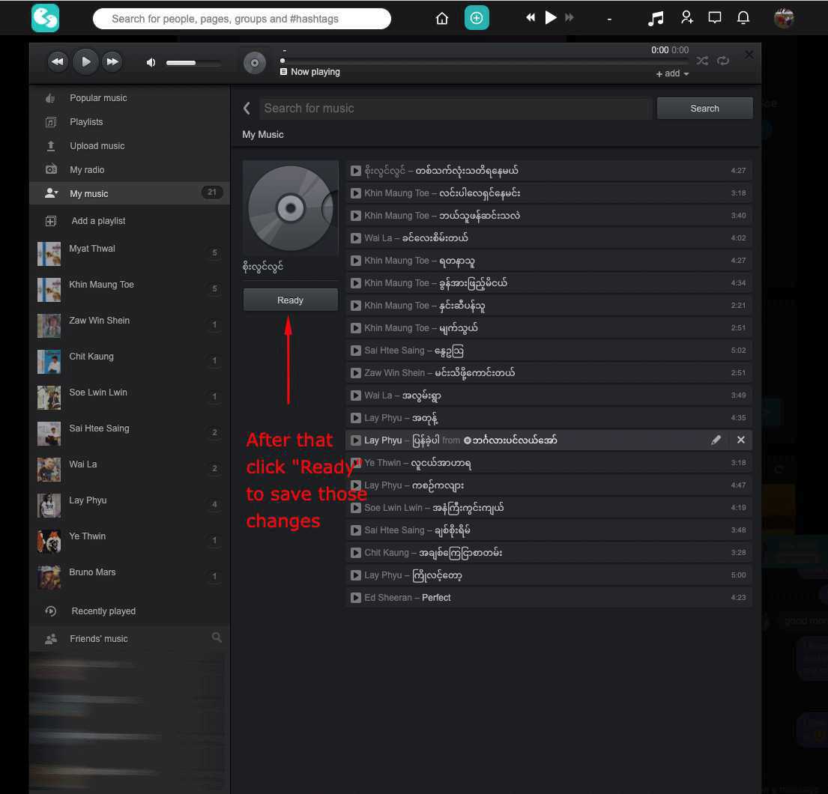Open the messages icon in header
828x794 pixels.
(x=714, y=18)
